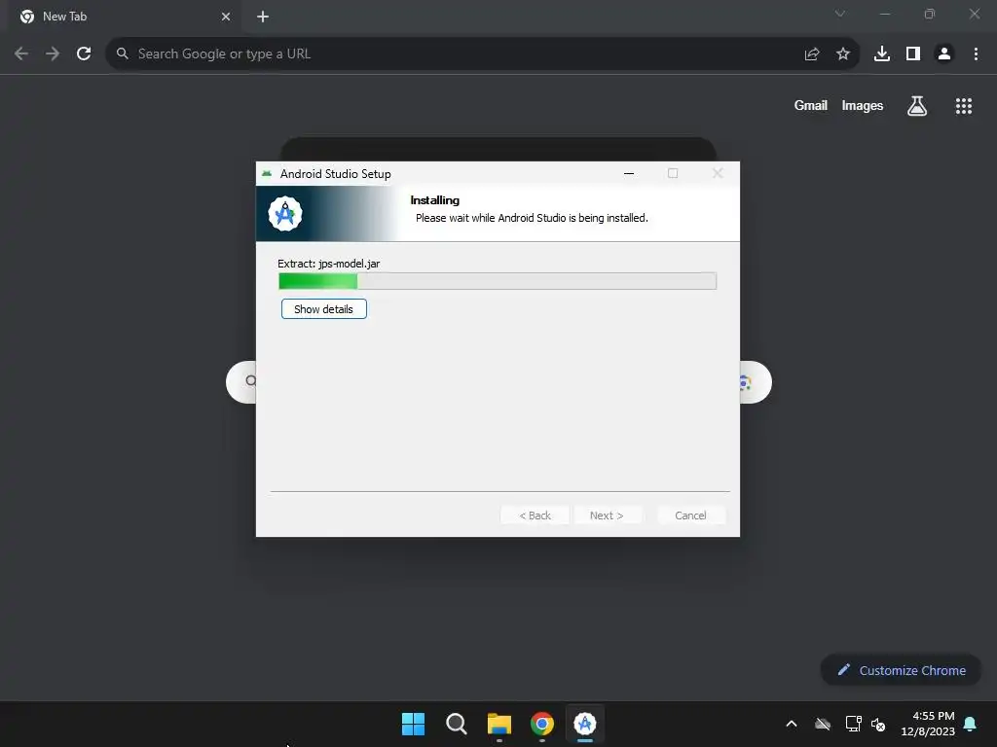
Task: Go back in Chrome
Action: [21, 54]
